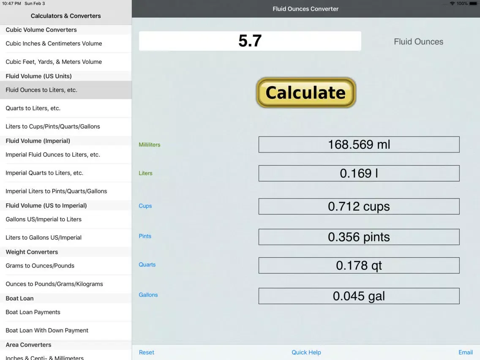Click the Fluid Volume (Imperial) section header
The image size is (480, 360).
click(x=38, y=141)
